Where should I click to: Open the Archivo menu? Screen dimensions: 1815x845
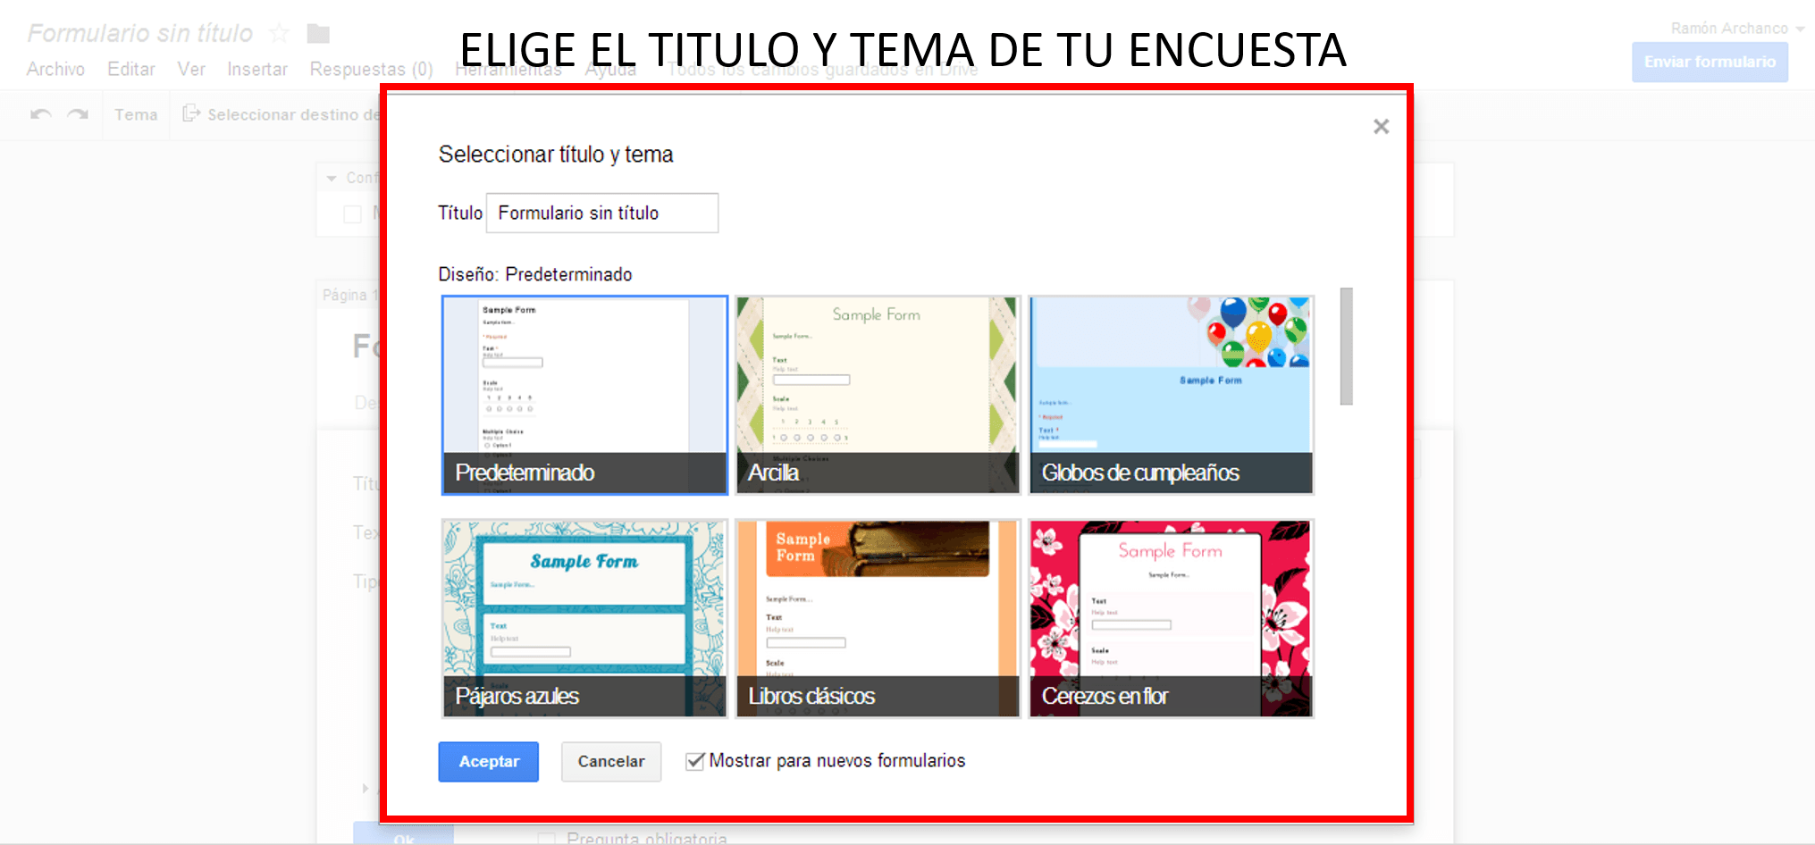[x=55, y=69]
